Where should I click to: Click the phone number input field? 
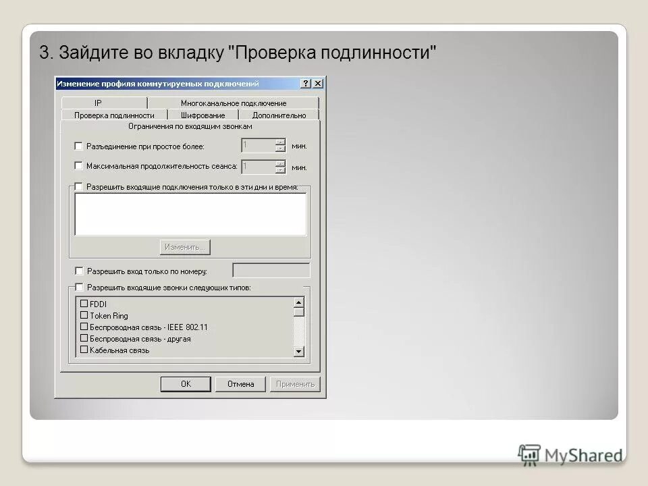tap(272, 269)
